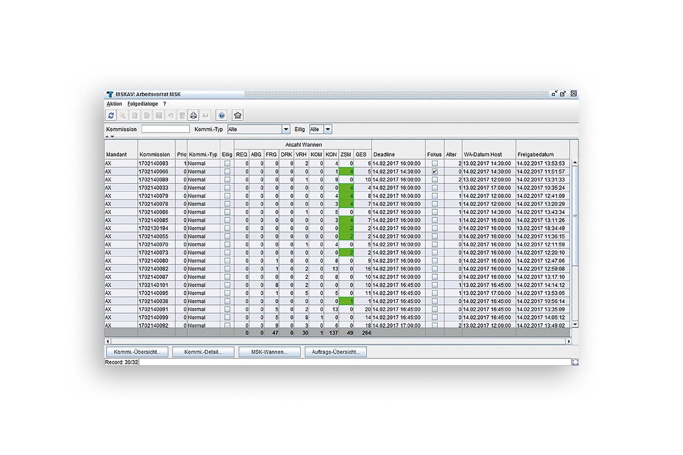Check Fokus checkbox for Kommission 1702140038
The image size is (683, 455).
[434, 301]
